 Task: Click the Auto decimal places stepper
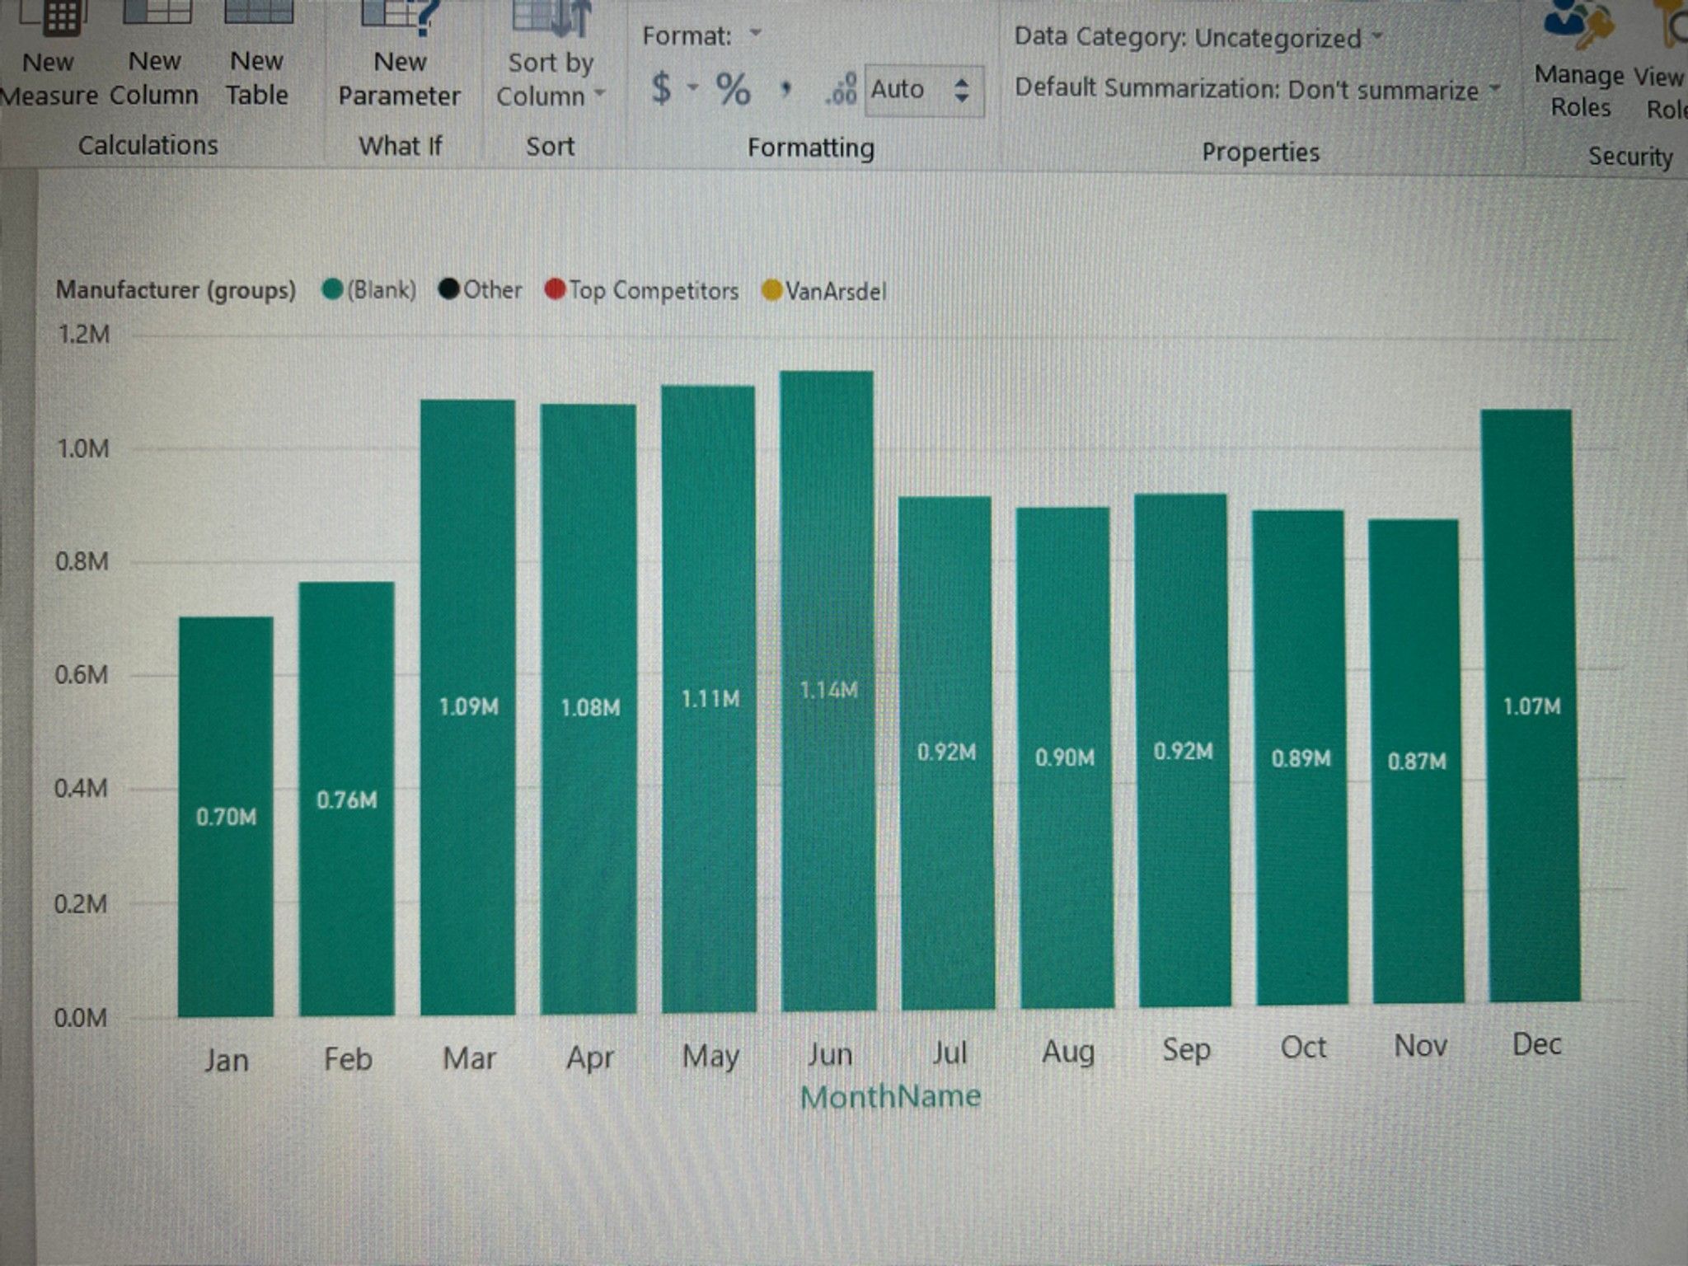point(961,90)
